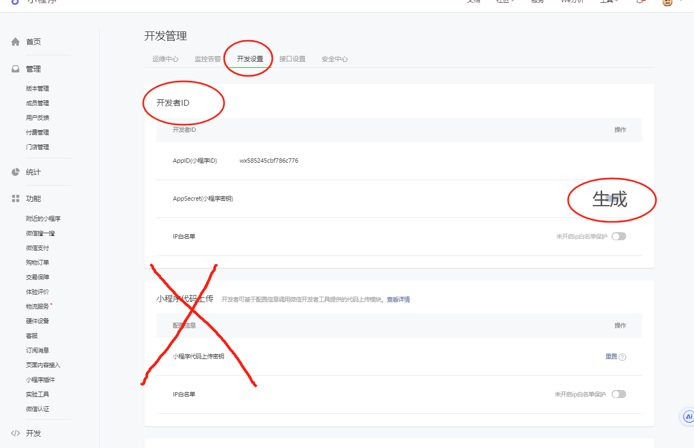
Task: Click the 功能 grid icon in sidebar
Action: (16, 199)
